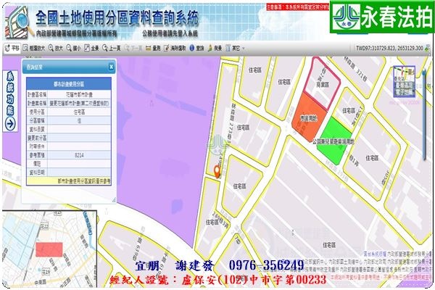435x290 pixels.
Task: Click the 縮小 zoom out tool
Action: [73, 49]
